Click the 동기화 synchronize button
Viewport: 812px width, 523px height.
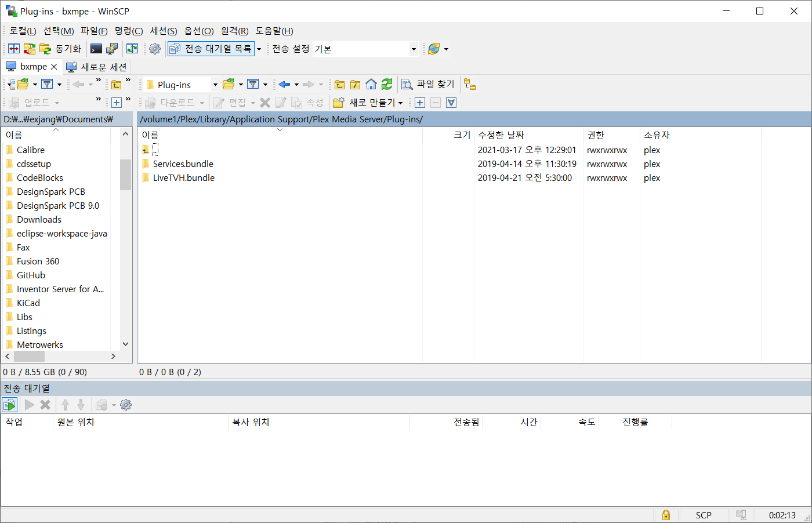[x=60, y=49]
